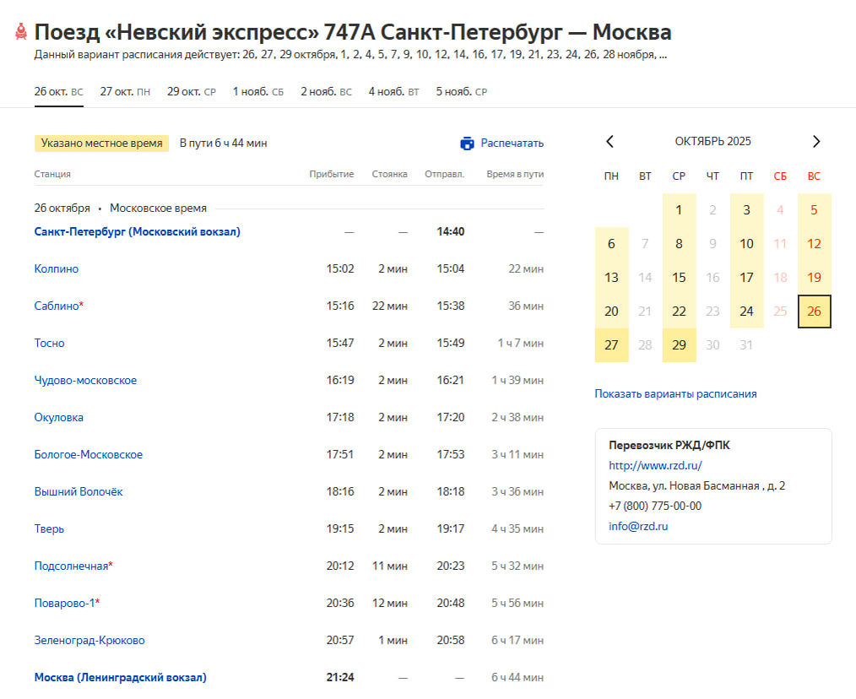The image size is (856, 699).
Task: Select October 22 in the calendar
Action: point(679,312)
